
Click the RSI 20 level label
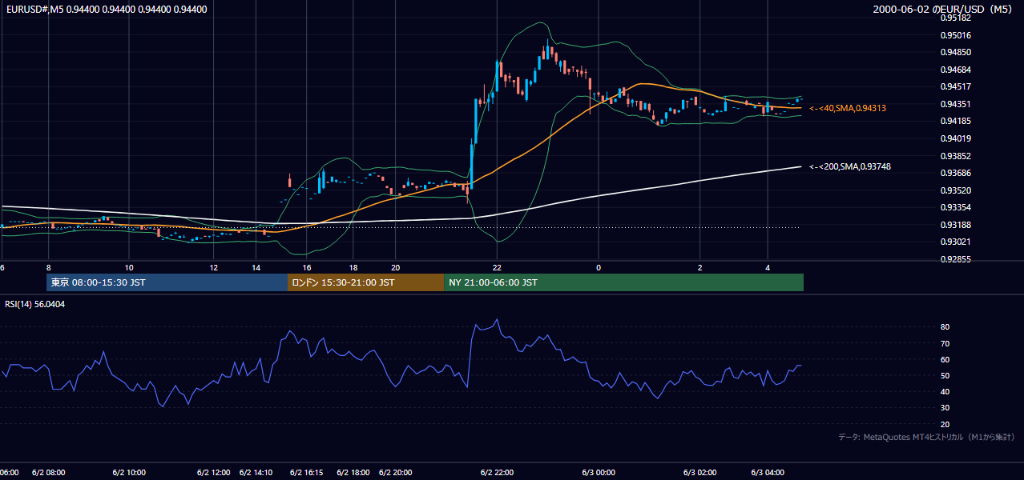pyautogui.click(x=945, y=424)
